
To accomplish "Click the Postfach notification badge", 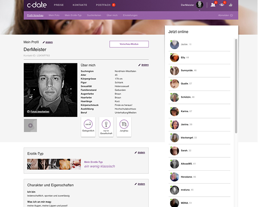I will pyautogui.click(x=114, y=5).
